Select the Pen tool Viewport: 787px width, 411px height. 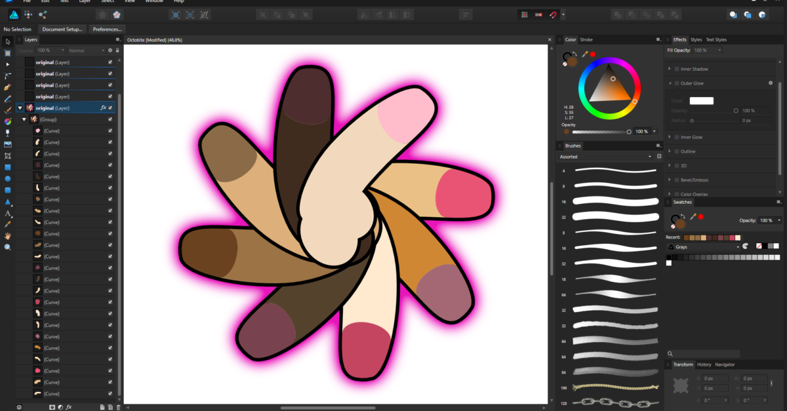7,86
